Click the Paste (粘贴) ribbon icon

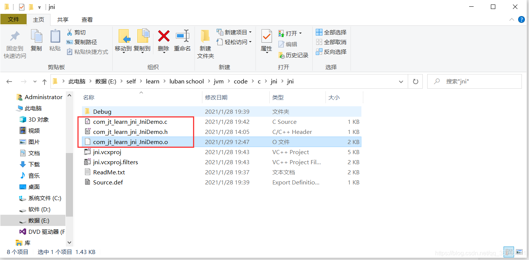pyautogui.click(x=55, y=37)
